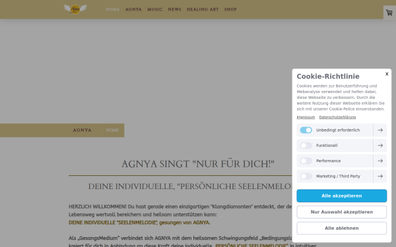Expand details arrow for Performance
The image size is (396, 247).
[x=380, y=161]
